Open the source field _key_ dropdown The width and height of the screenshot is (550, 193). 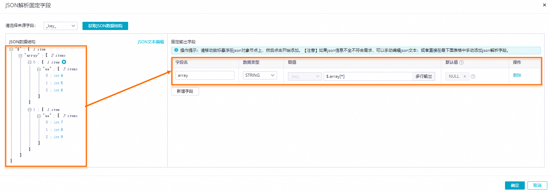[61, 26]
